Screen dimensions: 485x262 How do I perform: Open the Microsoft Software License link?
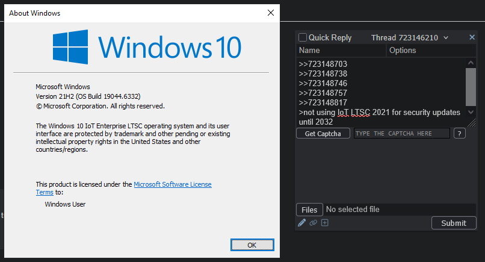coord(173,184)
